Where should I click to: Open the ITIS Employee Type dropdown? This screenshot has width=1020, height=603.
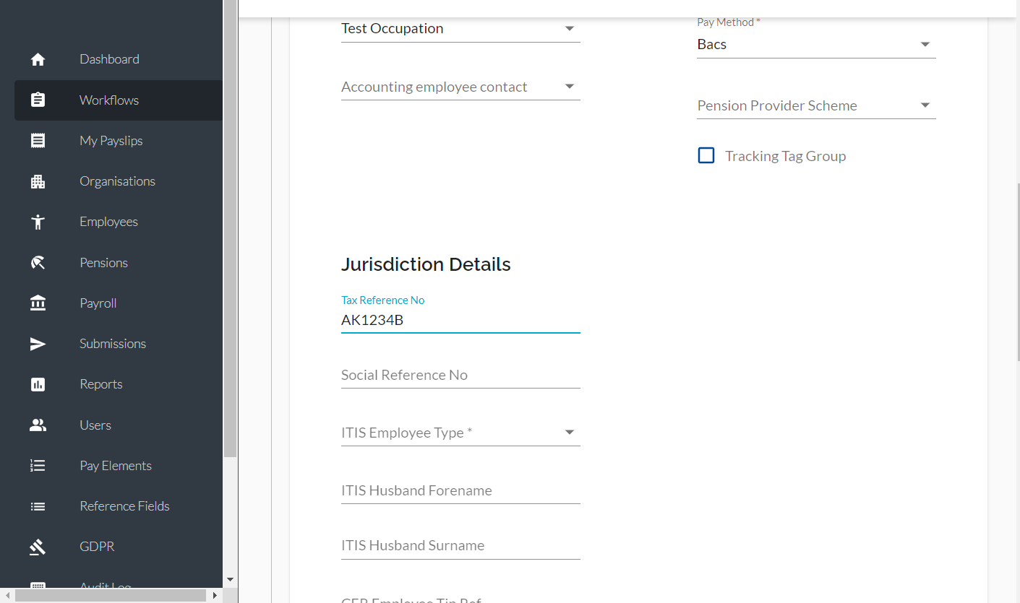[460, 433]
